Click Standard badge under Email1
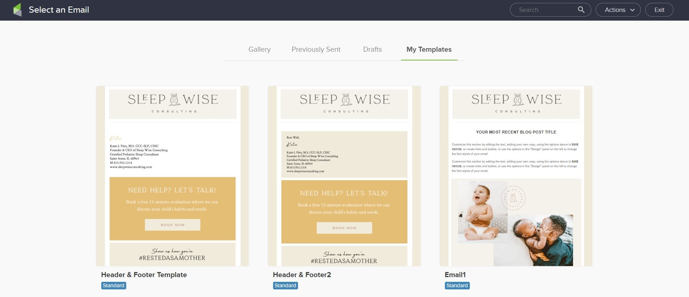689x297 pixels. pos(457,285)
